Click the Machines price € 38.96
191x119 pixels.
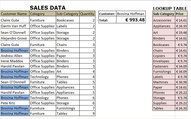[181, 82]
